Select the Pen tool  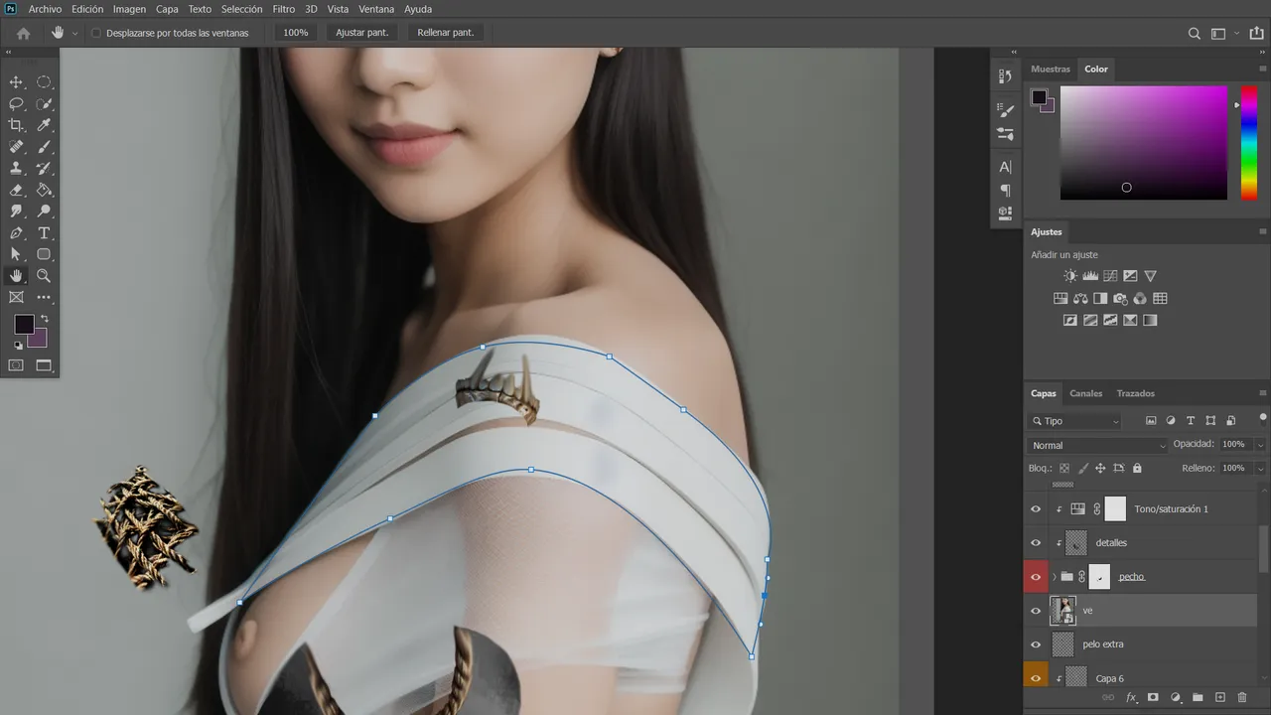point(16,233)
